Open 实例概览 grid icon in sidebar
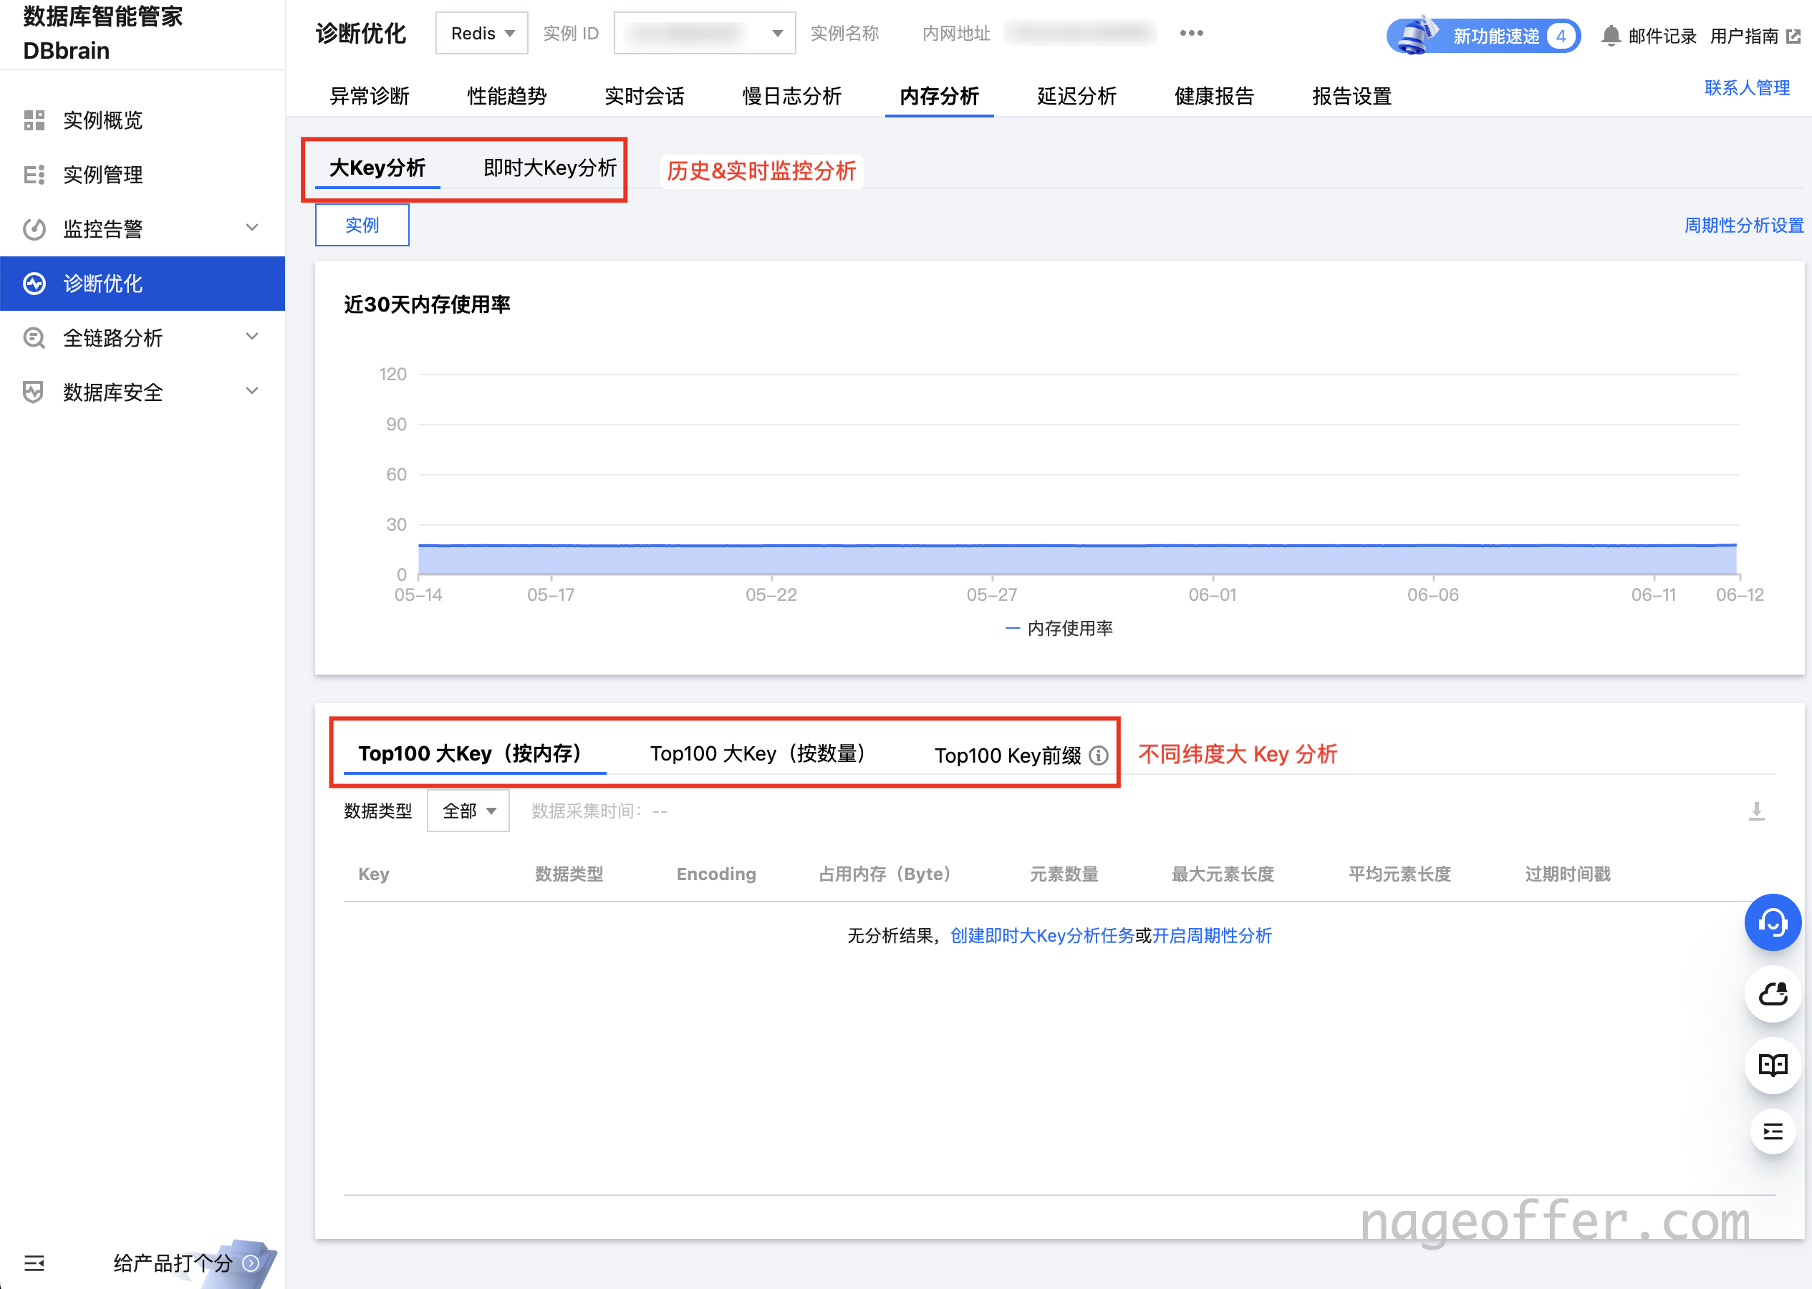The height and width of the screenshot is (1289, 1812). 34,120
